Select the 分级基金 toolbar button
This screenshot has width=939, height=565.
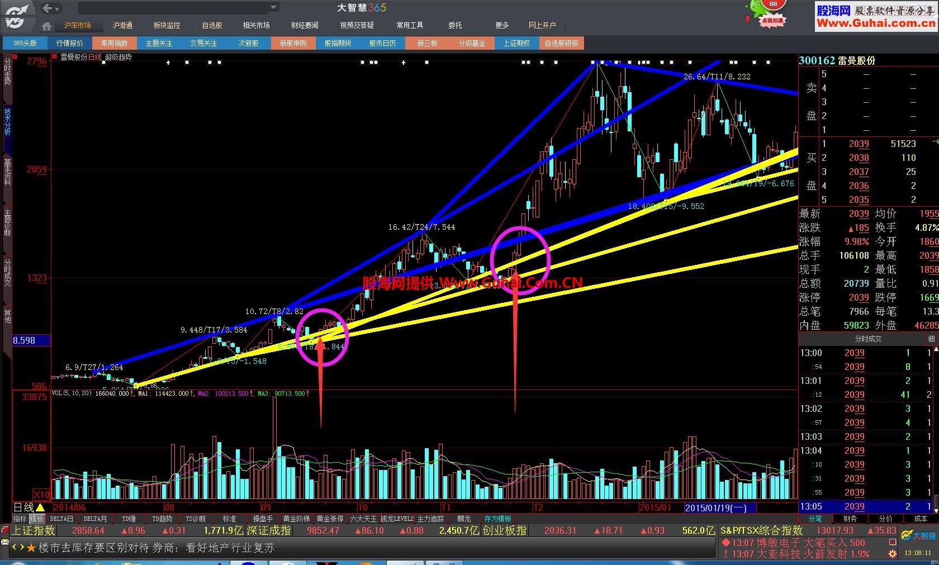coord(472,43)
